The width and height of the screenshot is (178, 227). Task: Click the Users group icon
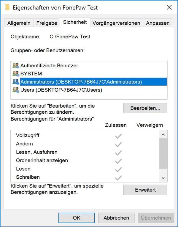[x=16, y=90]
